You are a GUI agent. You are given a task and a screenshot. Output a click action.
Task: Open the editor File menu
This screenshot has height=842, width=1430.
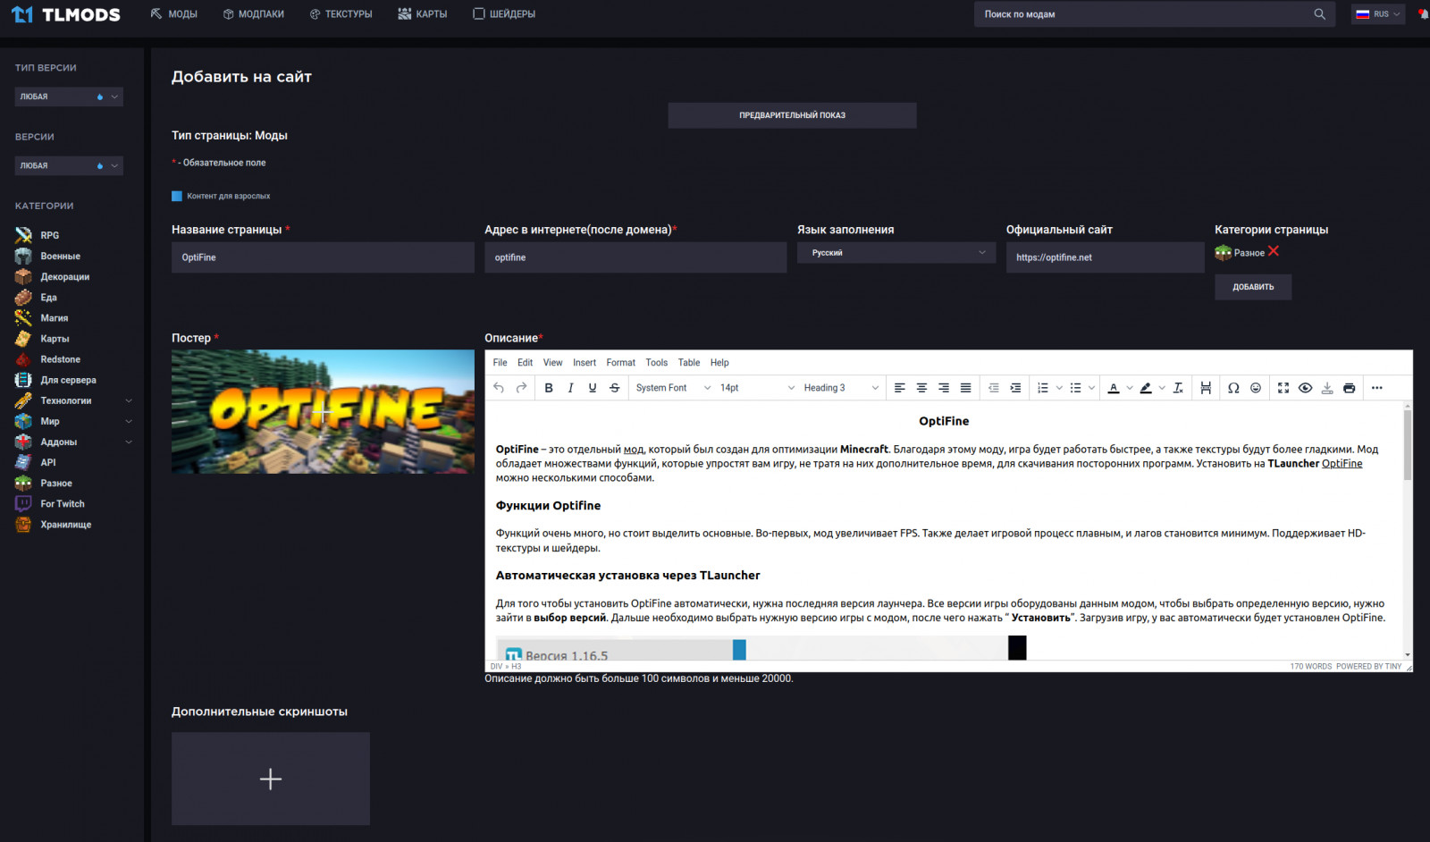pyautogui.click(x=500, y=363)
